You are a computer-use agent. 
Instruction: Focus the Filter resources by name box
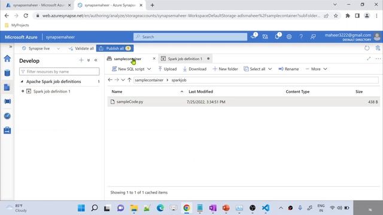[x=59, y=72]
